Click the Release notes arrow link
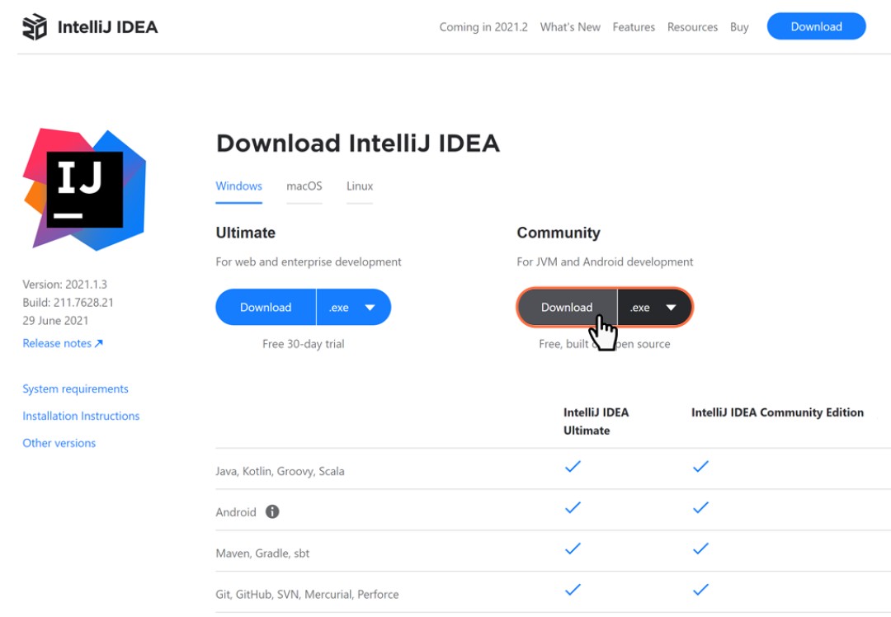 click(x=63, y=343)
